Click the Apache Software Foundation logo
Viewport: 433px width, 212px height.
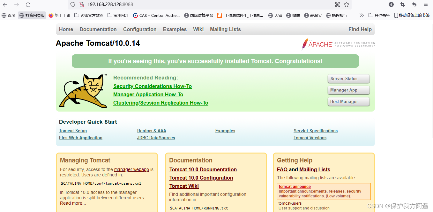(338, 44)
